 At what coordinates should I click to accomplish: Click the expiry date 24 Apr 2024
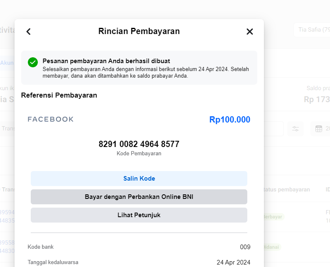pos(234,262)
